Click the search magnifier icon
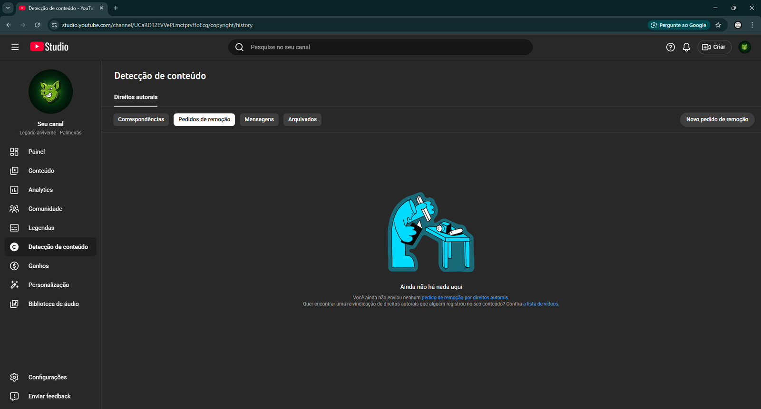 click(239, 47)
